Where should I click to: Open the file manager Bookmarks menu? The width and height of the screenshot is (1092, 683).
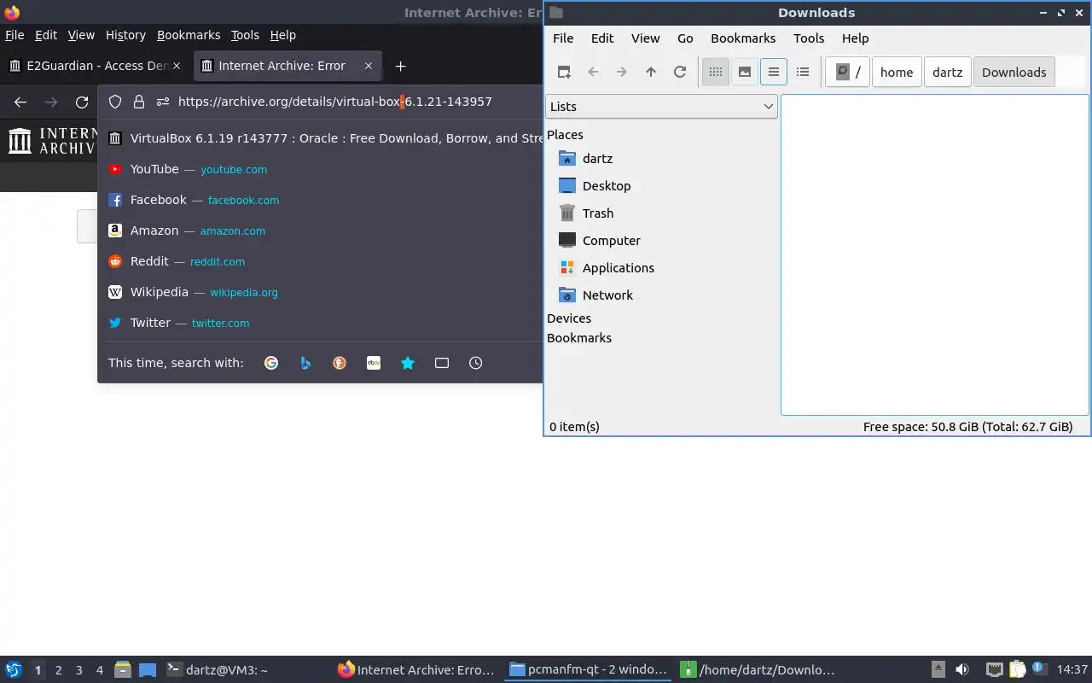[743, 38]
